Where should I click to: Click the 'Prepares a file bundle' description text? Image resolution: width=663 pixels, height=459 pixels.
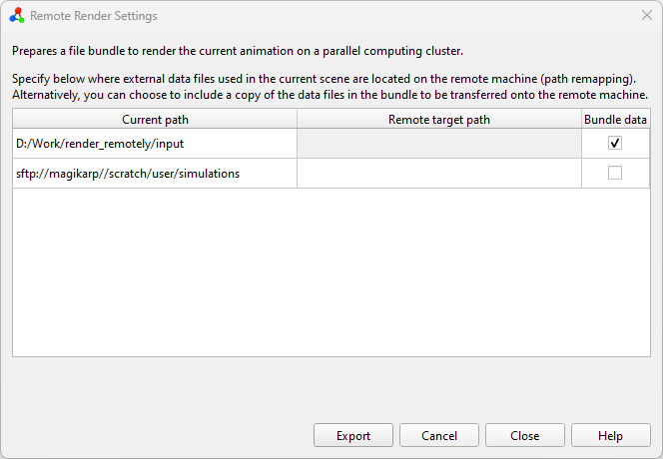point(238,51)
